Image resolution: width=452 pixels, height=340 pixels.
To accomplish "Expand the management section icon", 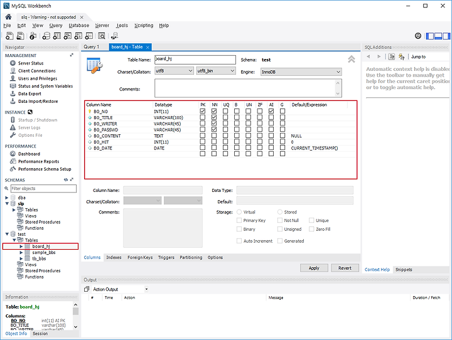I will pos(72,55).
